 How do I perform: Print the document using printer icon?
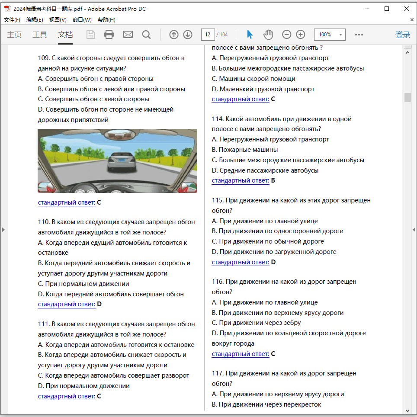pos(109,35)
